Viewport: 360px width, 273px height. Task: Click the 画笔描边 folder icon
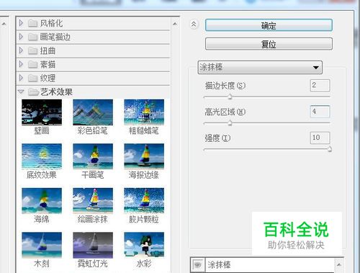(x=32, y=37)
